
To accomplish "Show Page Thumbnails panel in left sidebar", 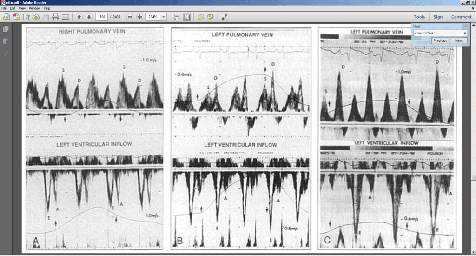I will tap(6, 29).
